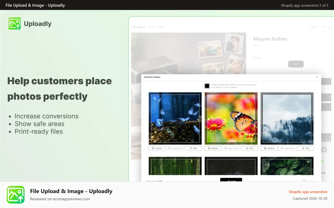This screenshot has width=334, height=208.
Task: Open the Catalog menu link
Action: click(x=161, y=27)
